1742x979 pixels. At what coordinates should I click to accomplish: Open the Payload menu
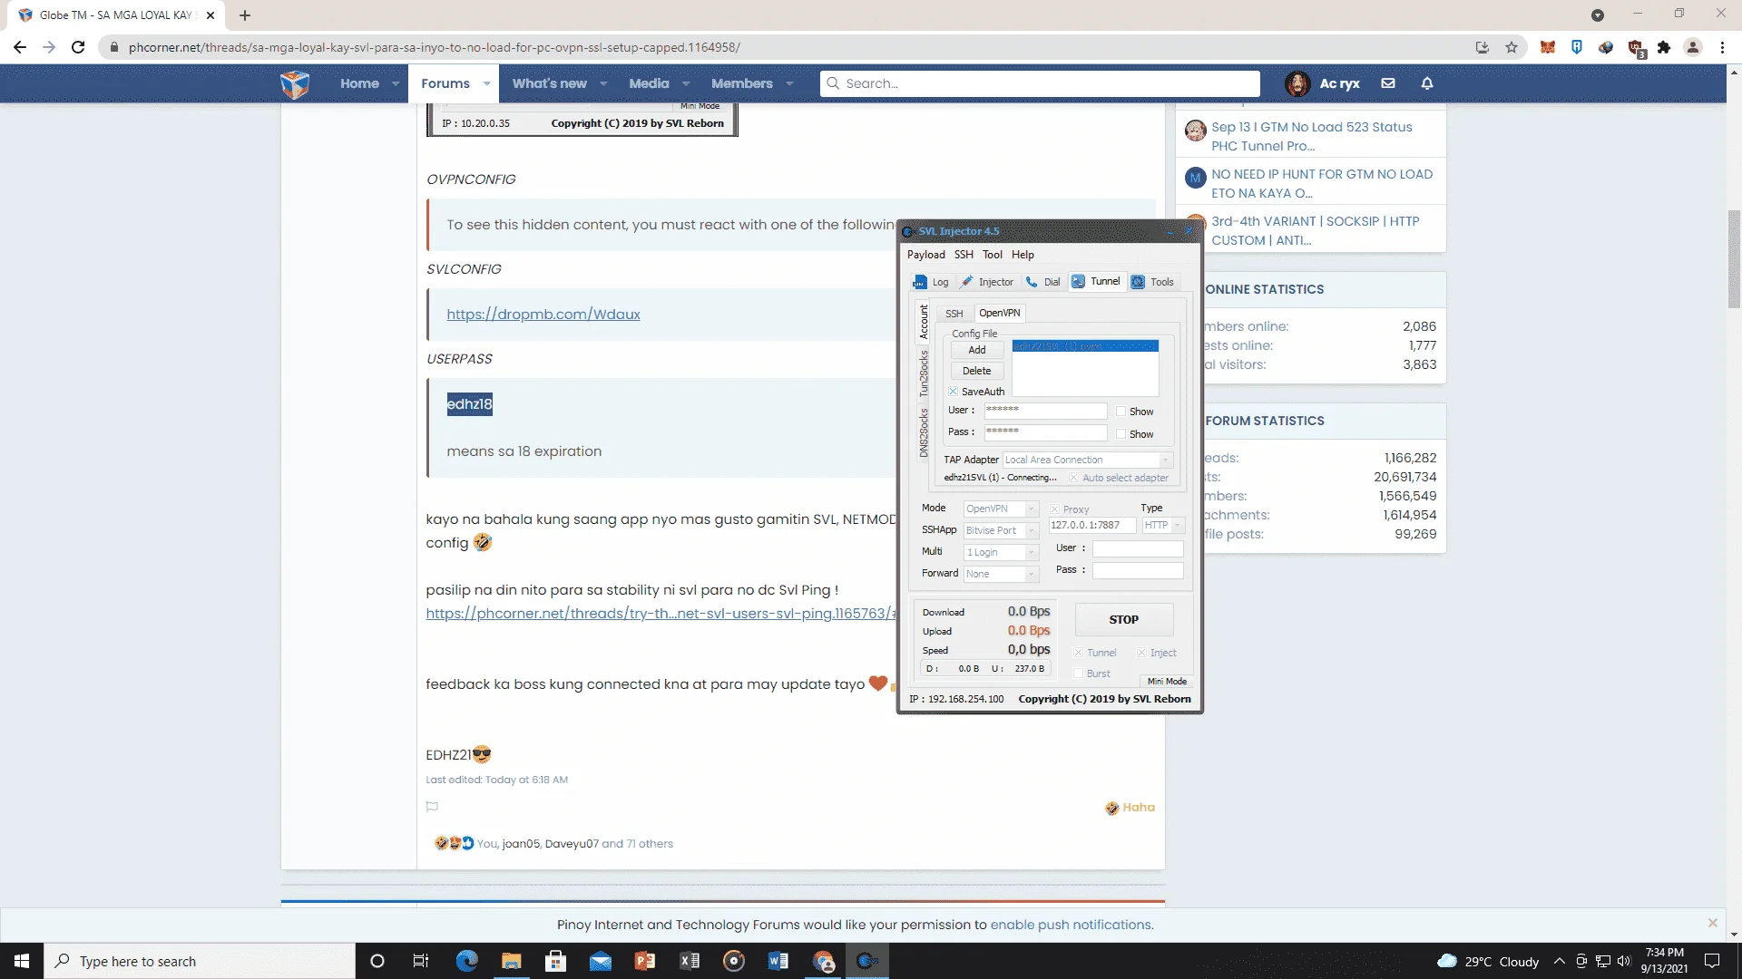point(925,255)
